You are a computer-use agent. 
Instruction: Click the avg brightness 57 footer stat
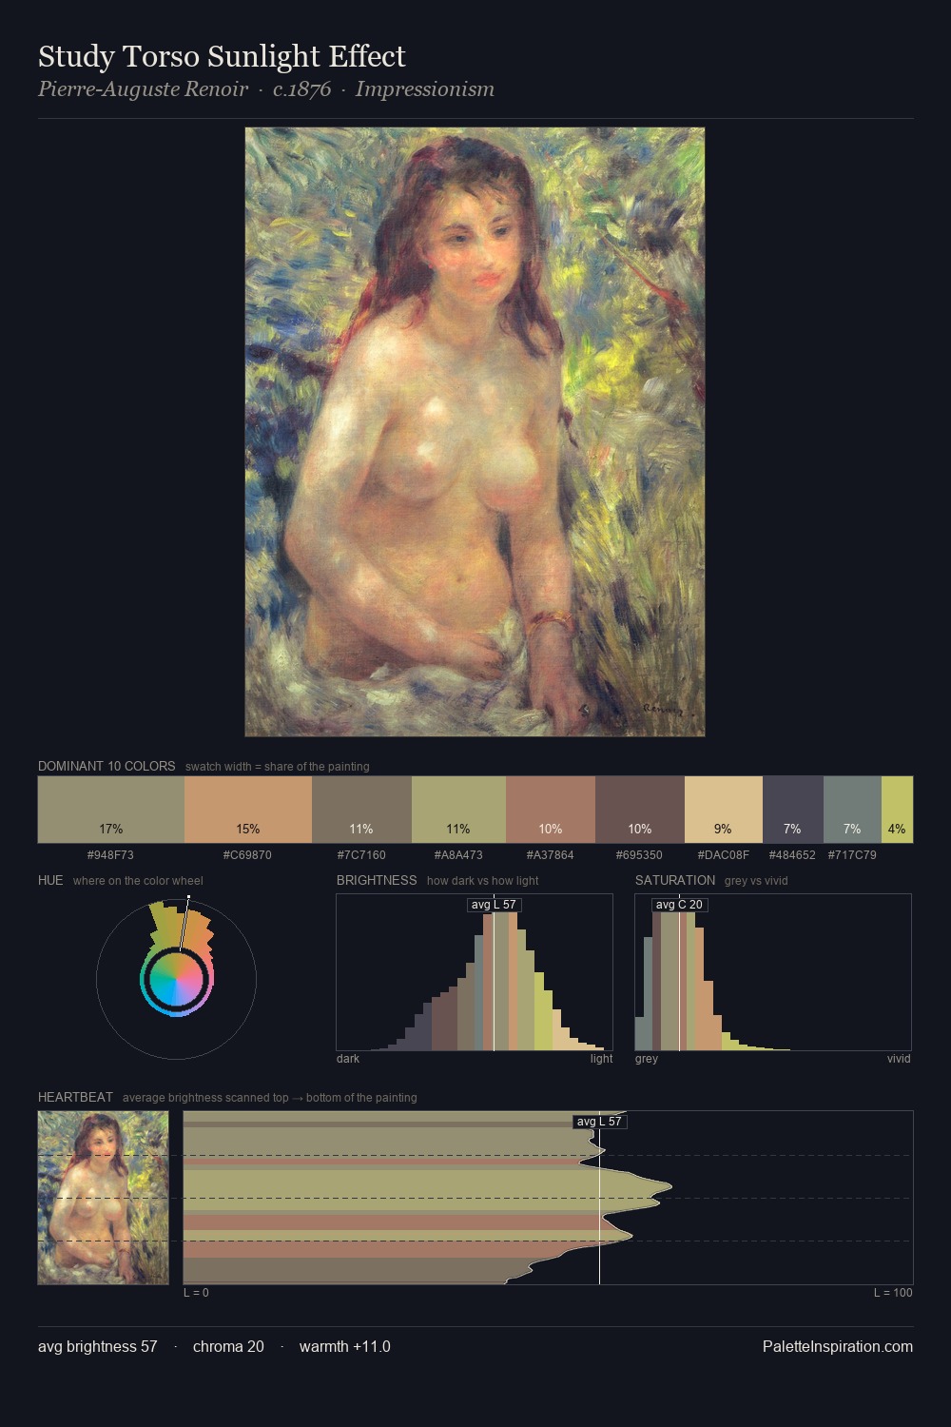pyautogui.click(x=98, y=1346)
